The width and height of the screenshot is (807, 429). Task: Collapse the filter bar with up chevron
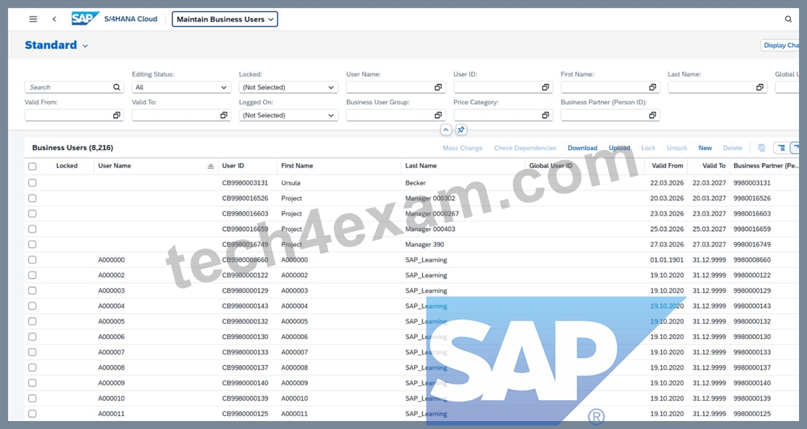click(x=446, y=130)
